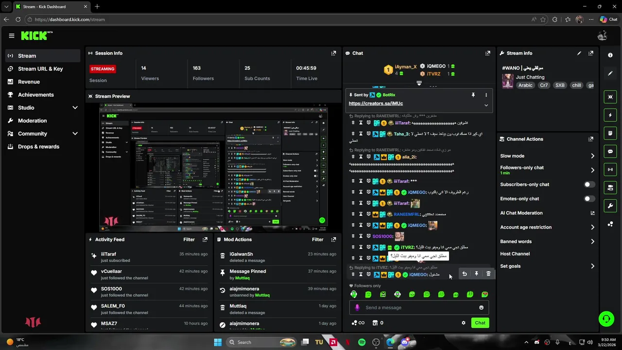This screenshot has width=622, height=350.
Task: Click the taskbar Search box
Action: [x=262, y=342]
